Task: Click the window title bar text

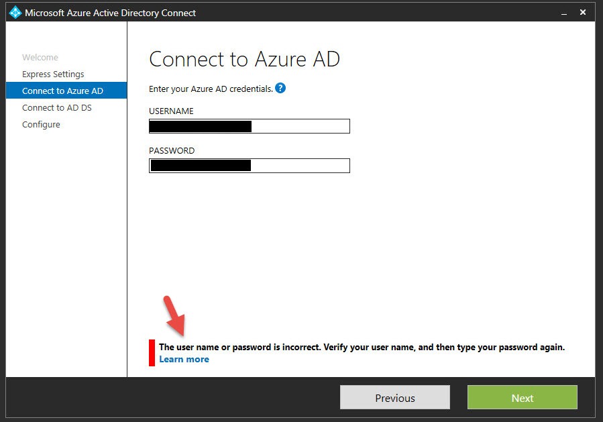Action: tap(111, 13)
